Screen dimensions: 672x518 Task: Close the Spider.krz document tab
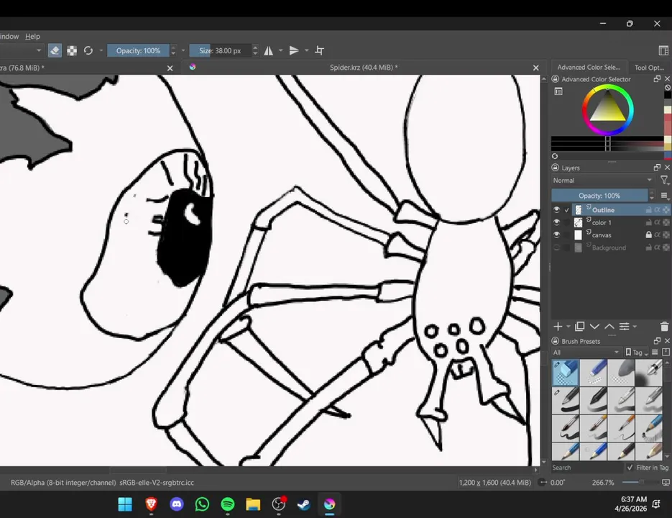[535, 68]
